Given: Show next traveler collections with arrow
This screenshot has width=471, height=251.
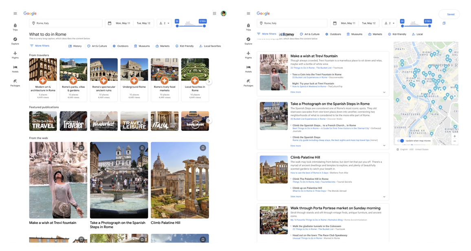Looking at the screenshot, I should [209, 82].
